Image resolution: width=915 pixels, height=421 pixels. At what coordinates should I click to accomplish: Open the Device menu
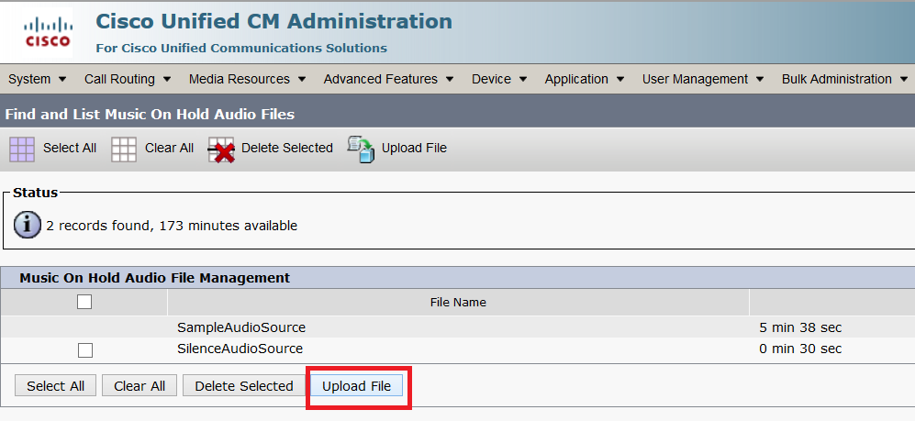point(499,79)
